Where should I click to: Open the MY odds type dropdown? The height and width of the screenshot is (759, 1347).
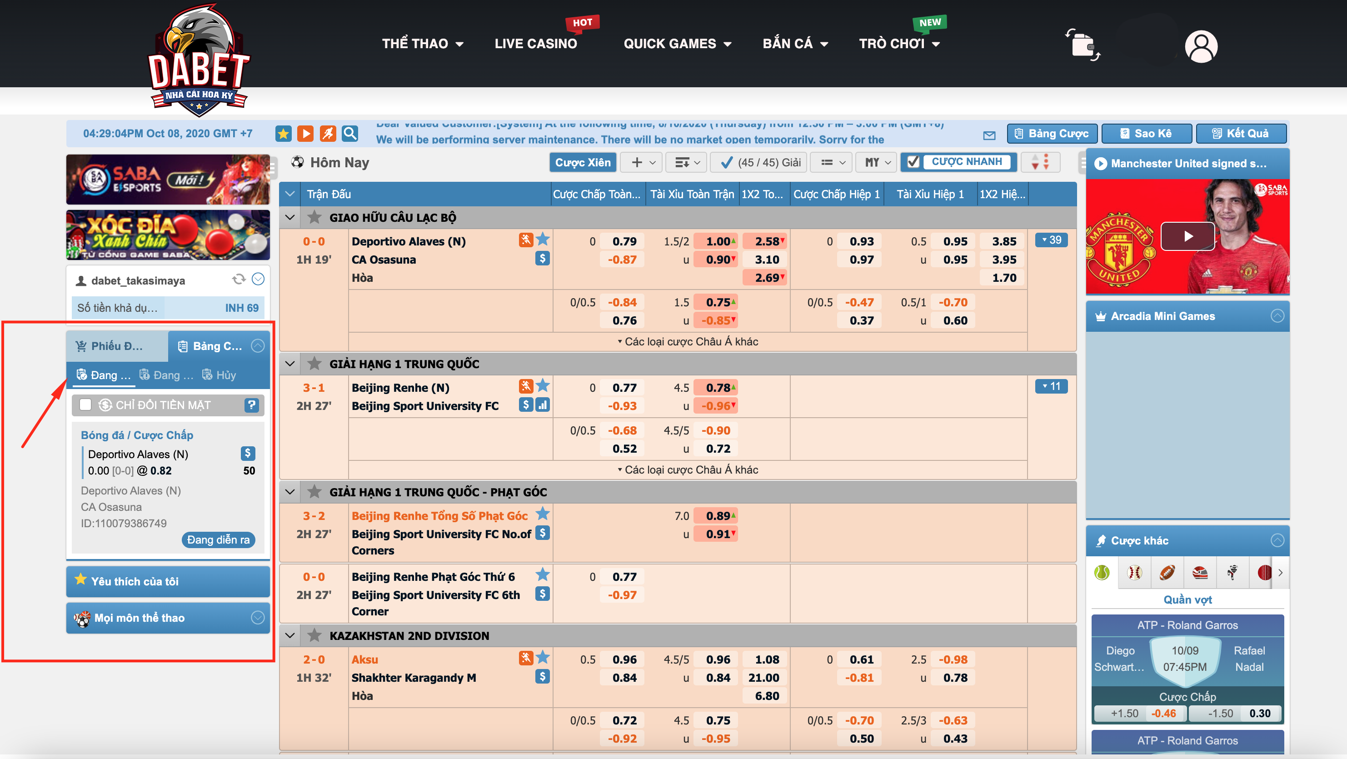pos(876,163)
